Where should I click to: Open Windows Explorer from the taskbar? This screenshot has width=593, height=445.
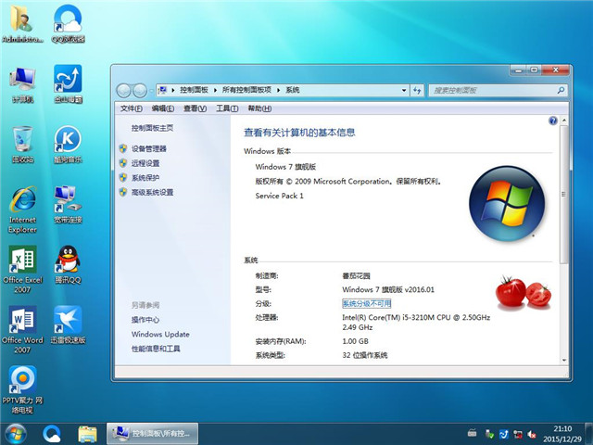coord(87,434)
